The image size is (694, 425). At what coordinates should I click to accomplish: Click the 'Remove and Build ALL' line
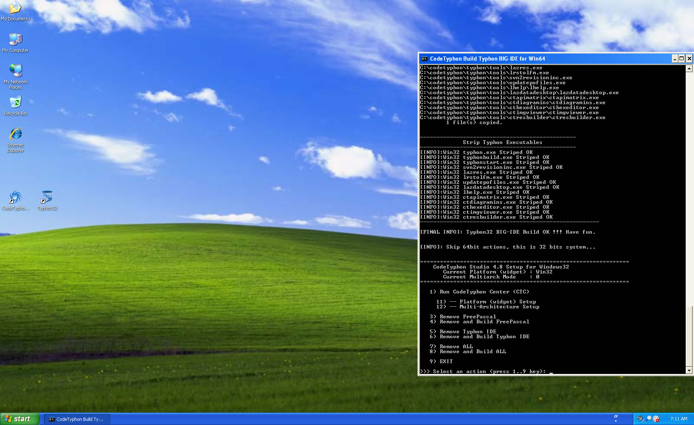[x=468, y=352]
